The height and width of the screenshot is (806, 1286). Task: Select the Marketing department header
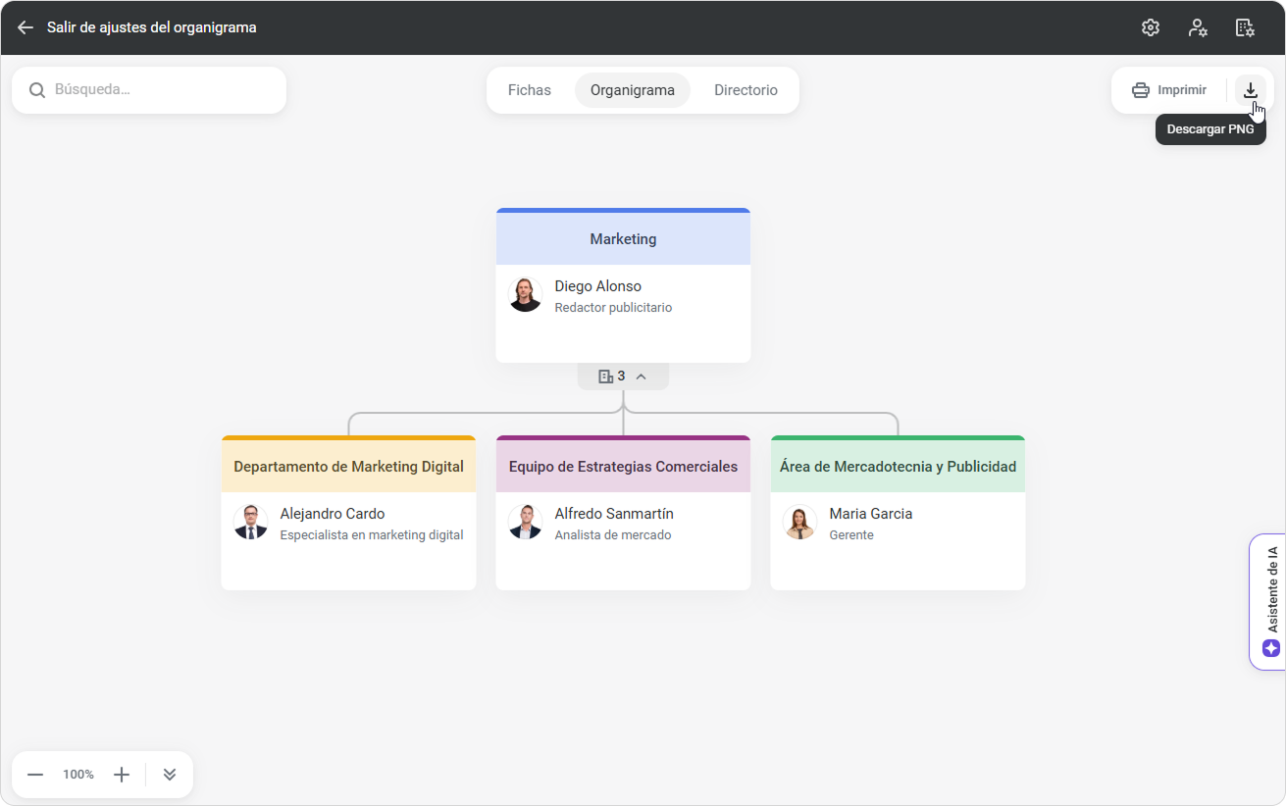[x=623, y=239]
